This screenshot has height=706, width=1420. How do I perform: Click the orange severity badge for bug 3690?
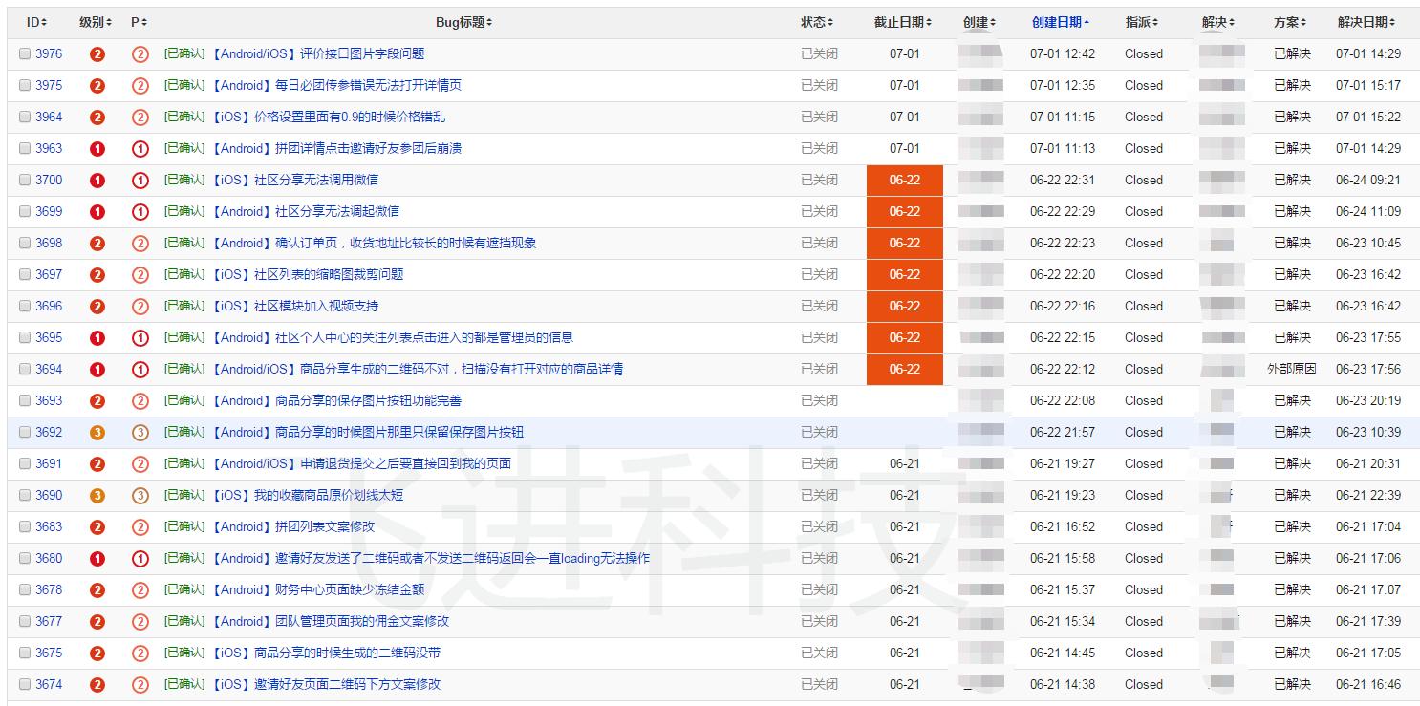coord(97,495)
